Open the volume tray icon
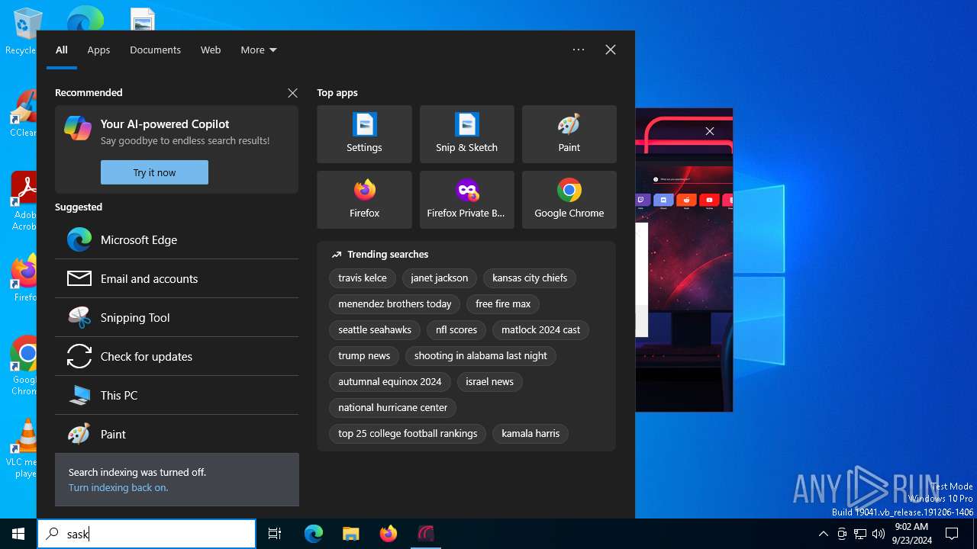This screenshot has width=977, height=549. click(878, 534)
